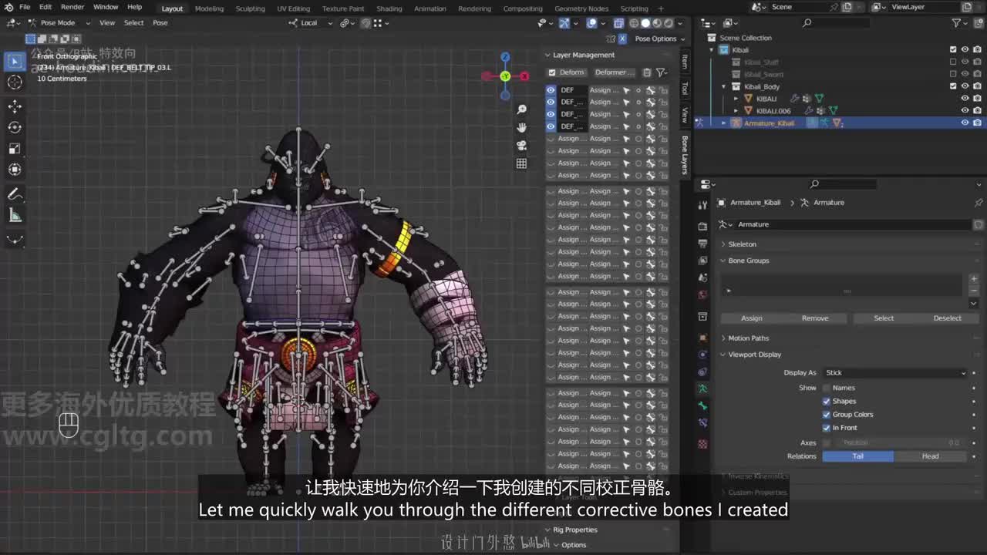Enable the Names checkbox under Show
The width and height of the screenshot is (987, 555).
click(x=827, y=388)
